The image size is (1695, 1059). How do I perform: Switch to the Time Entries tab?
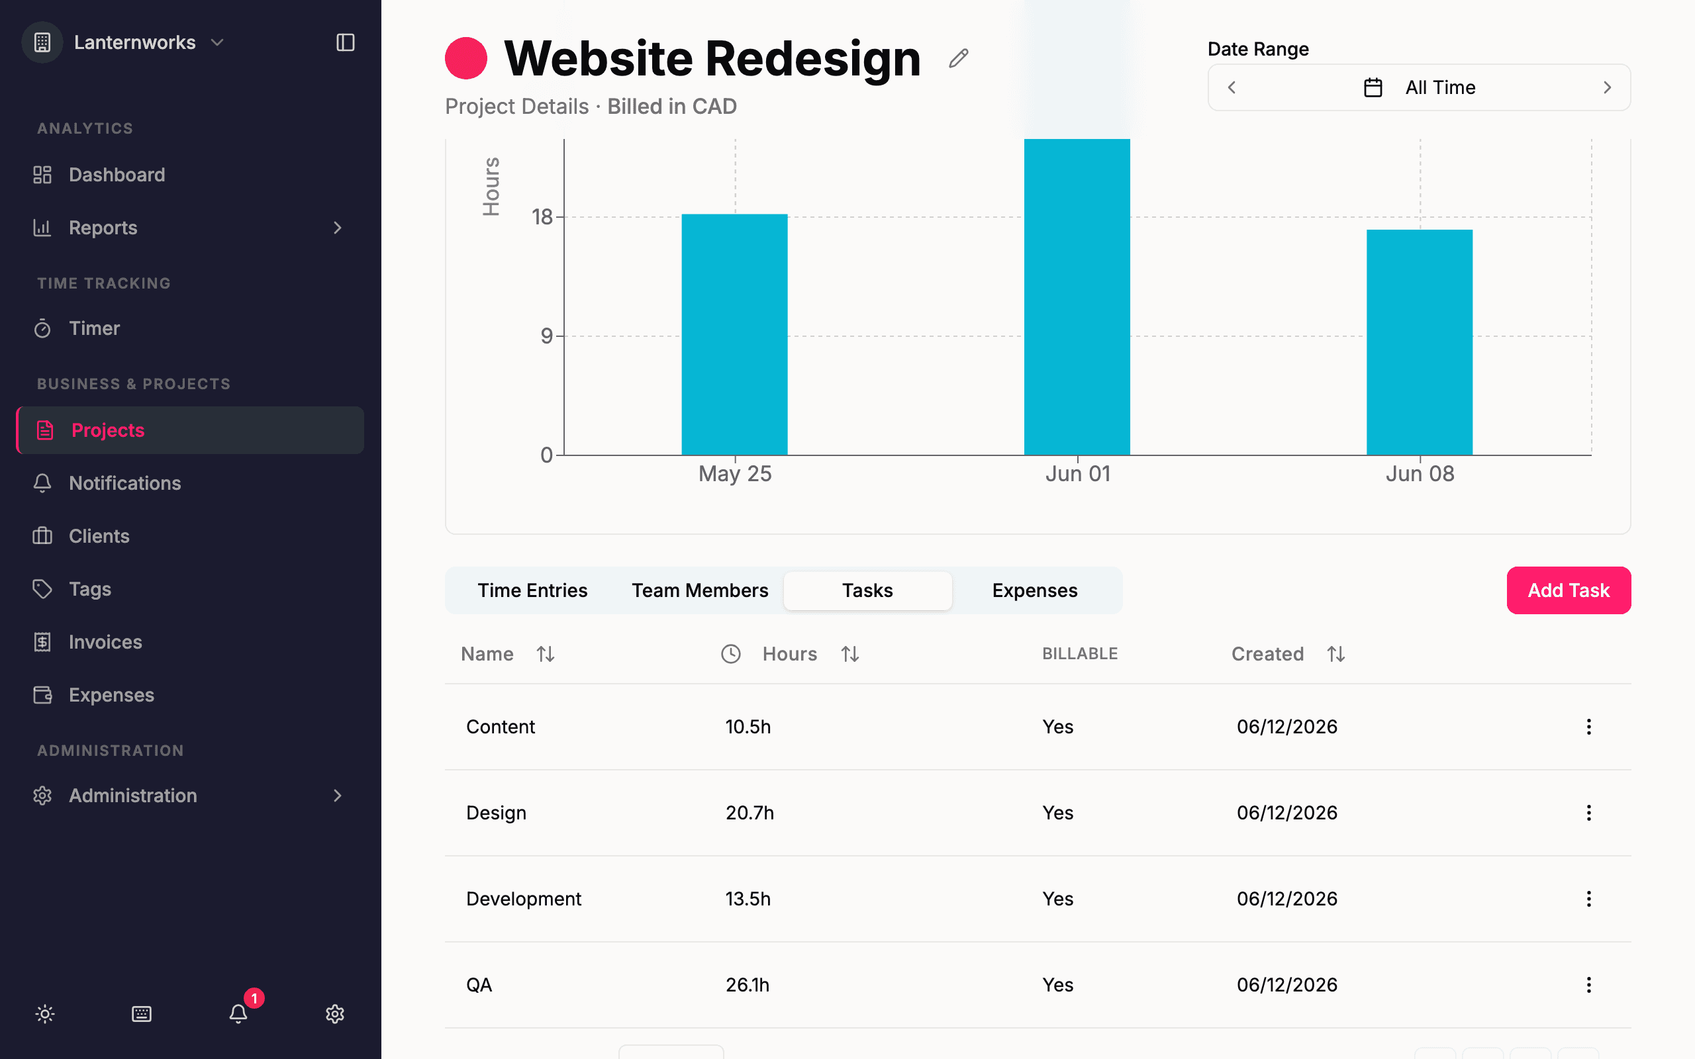[532, 590]
